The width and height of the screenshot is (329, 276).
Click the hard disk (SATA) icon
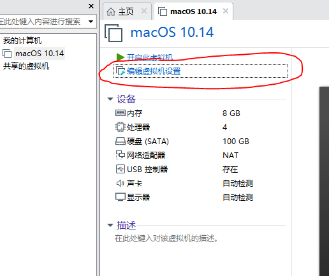(121, 141)
